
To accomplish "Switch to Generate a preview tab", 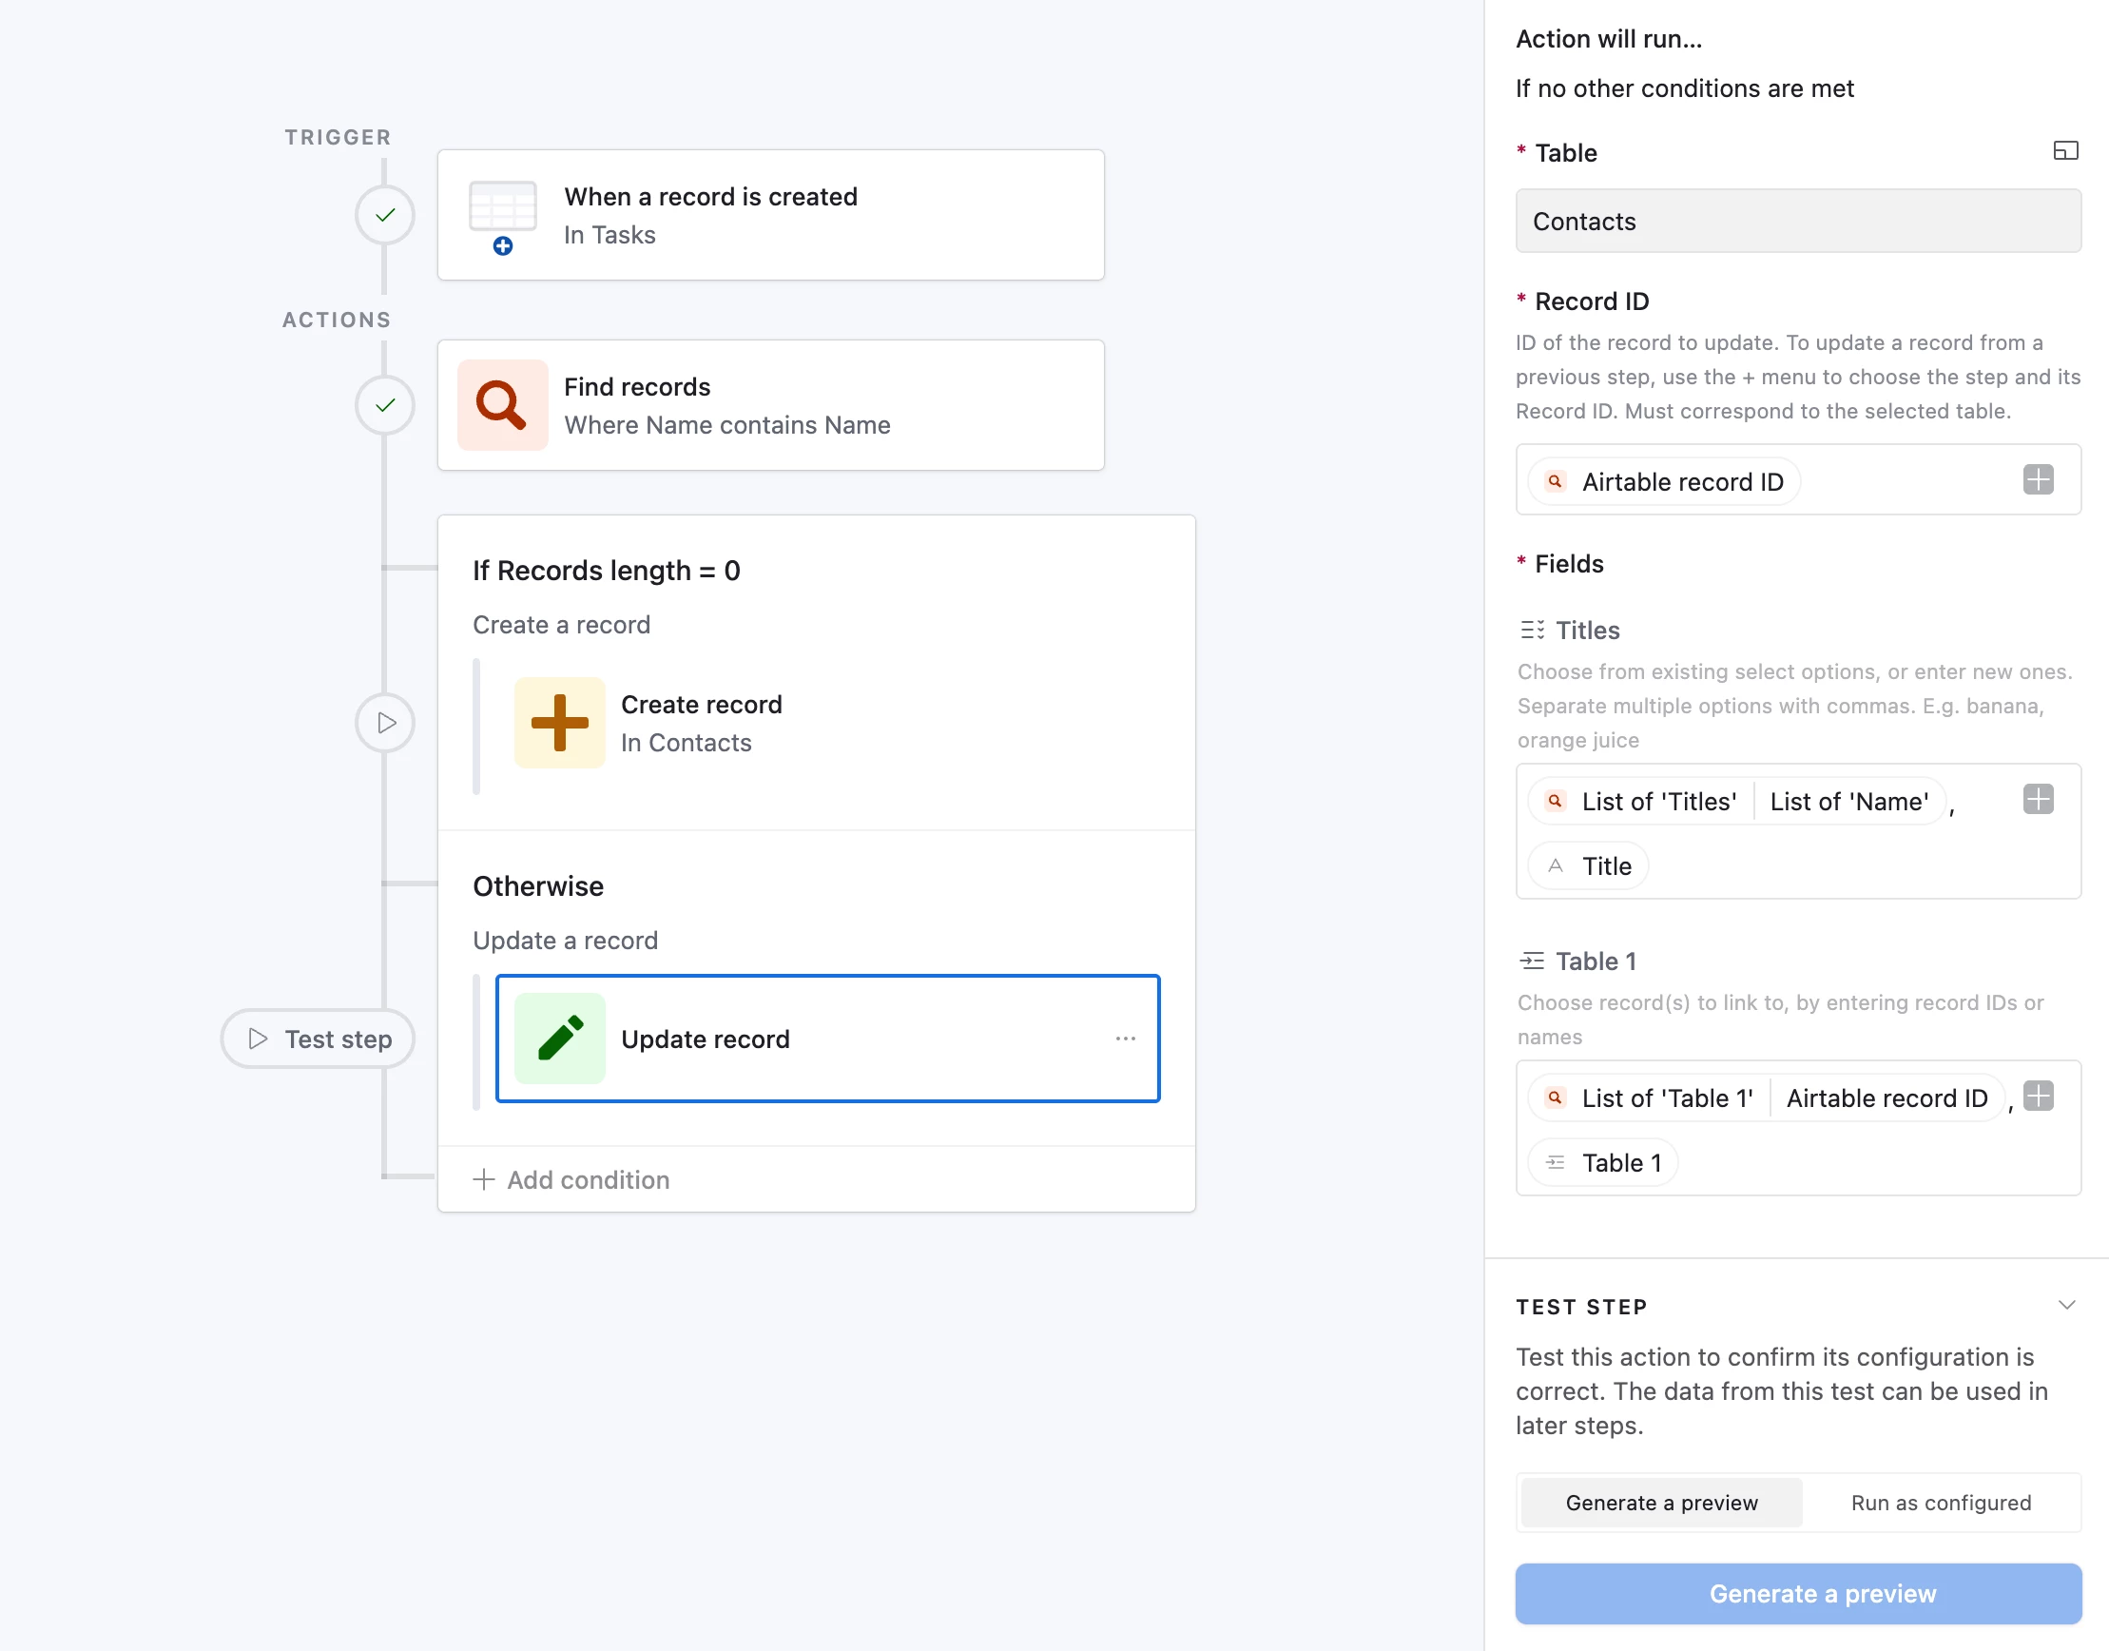I will 1660,1502.
